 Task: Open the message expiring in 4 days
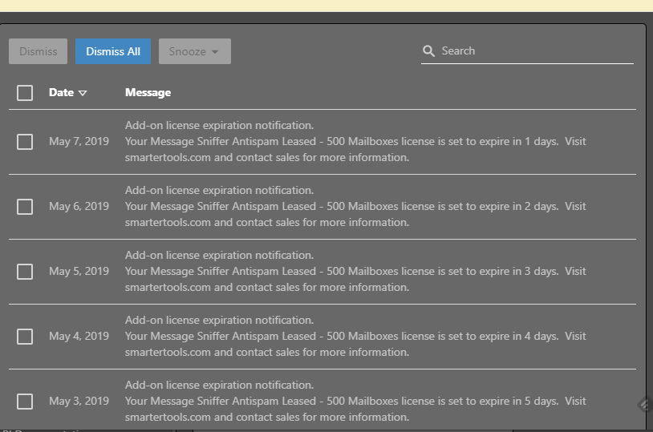[355, 337]
